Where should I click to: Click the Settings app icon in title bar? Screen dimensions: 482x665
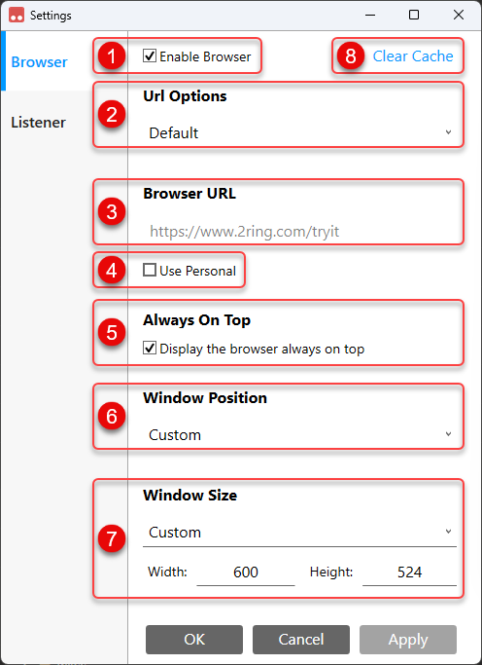(x=17, y=16)
